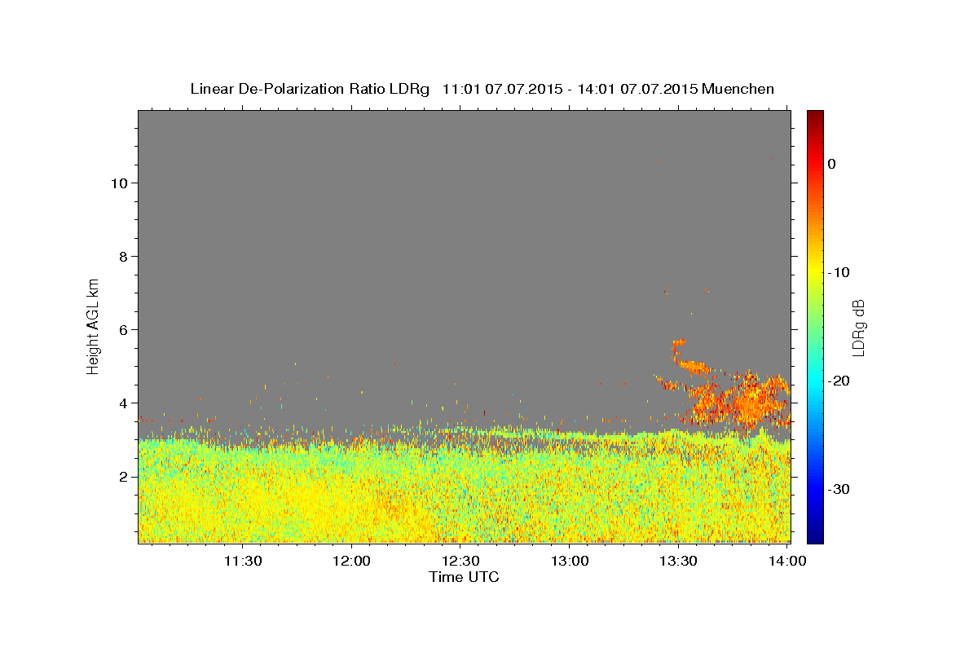Pick the dark blue bottom of colorbar
The height and width of the screenshot is (652, 978).
click(815, 536)
